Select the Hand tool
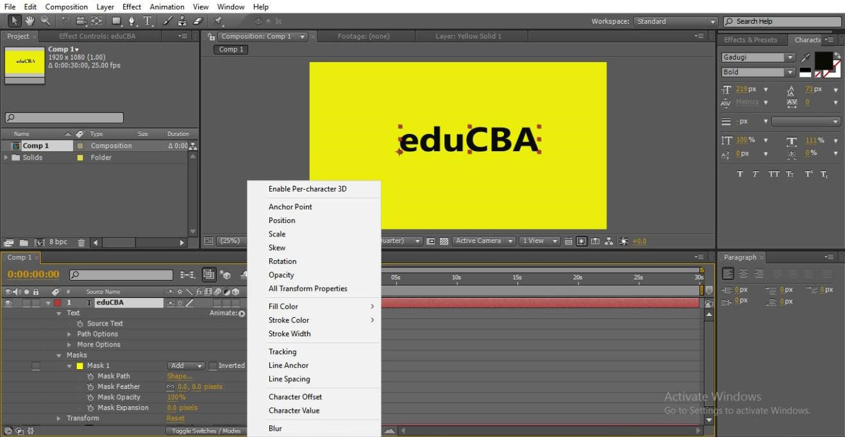The image size is (845, 437). point(29,21)
